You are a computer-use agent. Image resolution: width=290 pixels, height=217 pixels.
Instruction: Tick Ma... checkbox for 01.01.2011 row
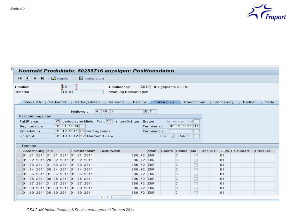point(196,155)
